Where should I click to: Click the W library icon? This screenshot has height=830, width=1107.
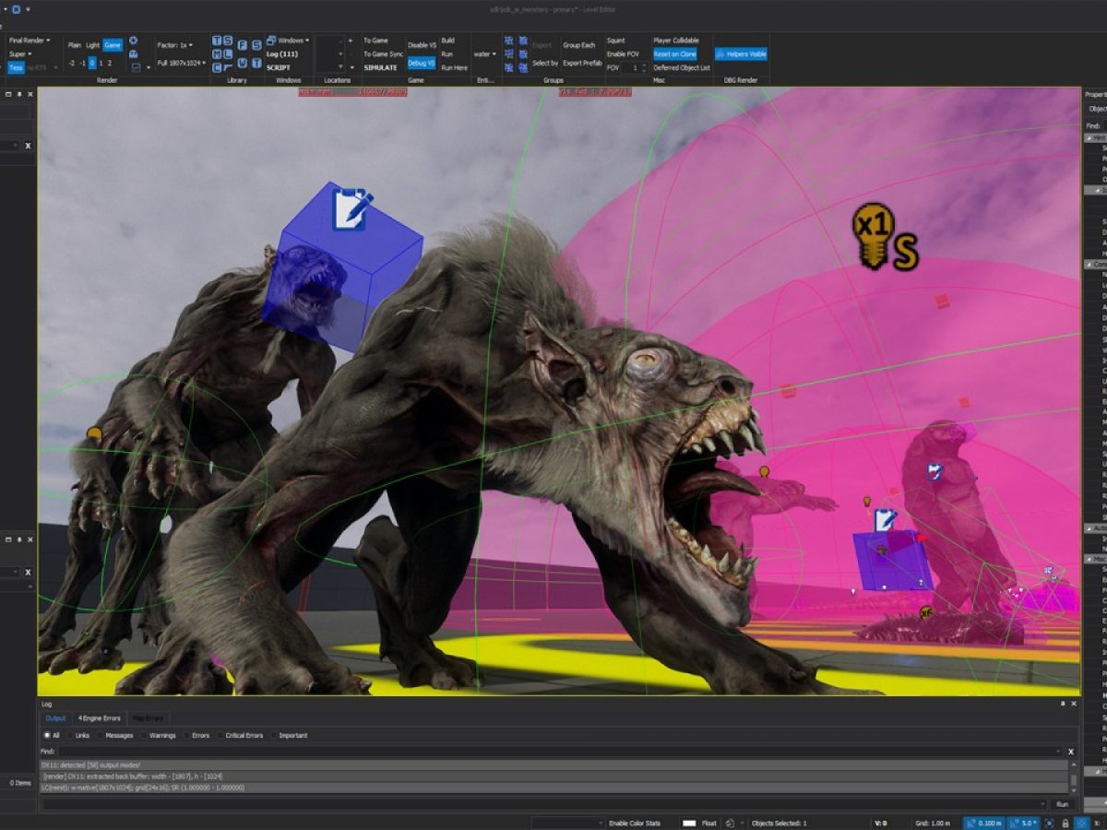(x=243, y=63)
